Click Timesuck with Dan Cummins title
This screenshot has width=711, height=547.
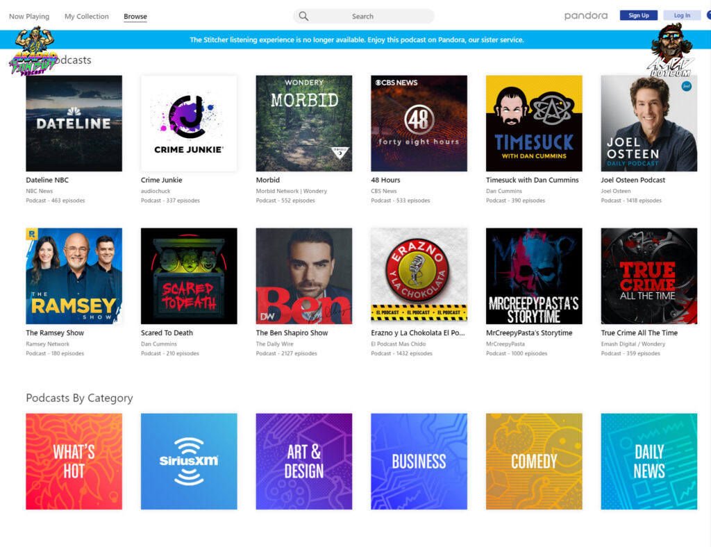[533, 180]
